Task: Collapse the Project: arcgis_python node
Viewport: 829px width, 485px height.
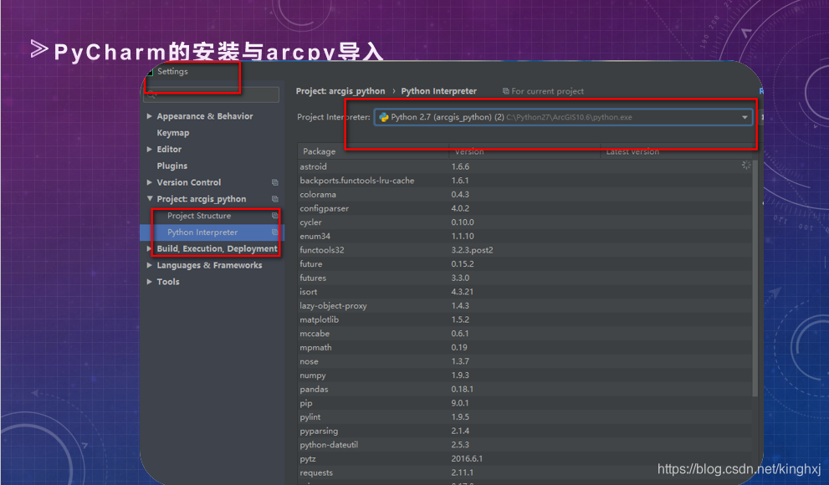Action: pyautogui.click(x=147, y=199)
